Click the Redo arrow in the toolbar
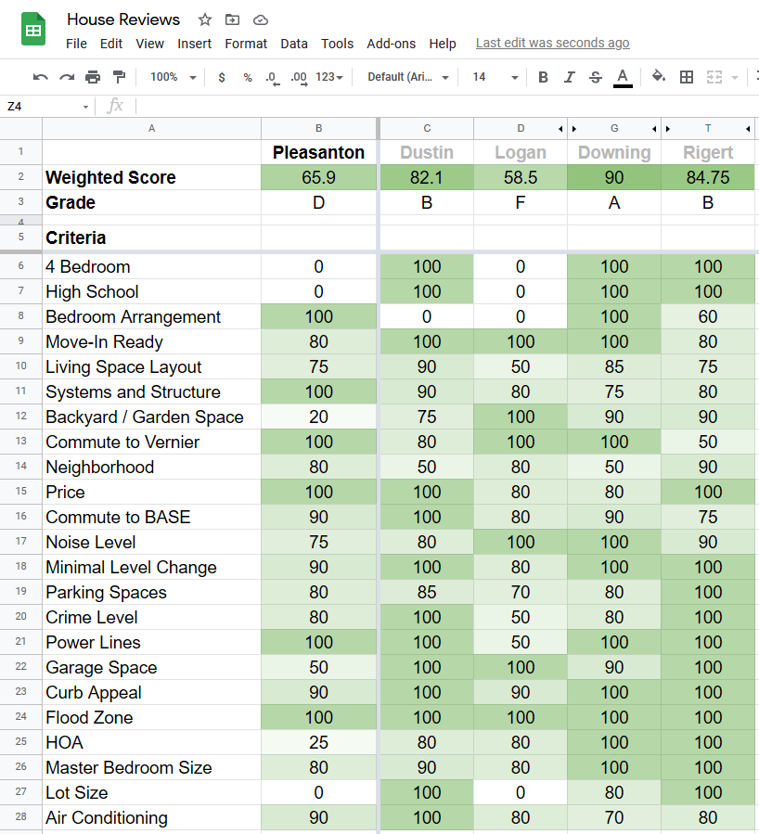Screen dimensions: 759x834 pyautogui.click(x=66, y=77)
